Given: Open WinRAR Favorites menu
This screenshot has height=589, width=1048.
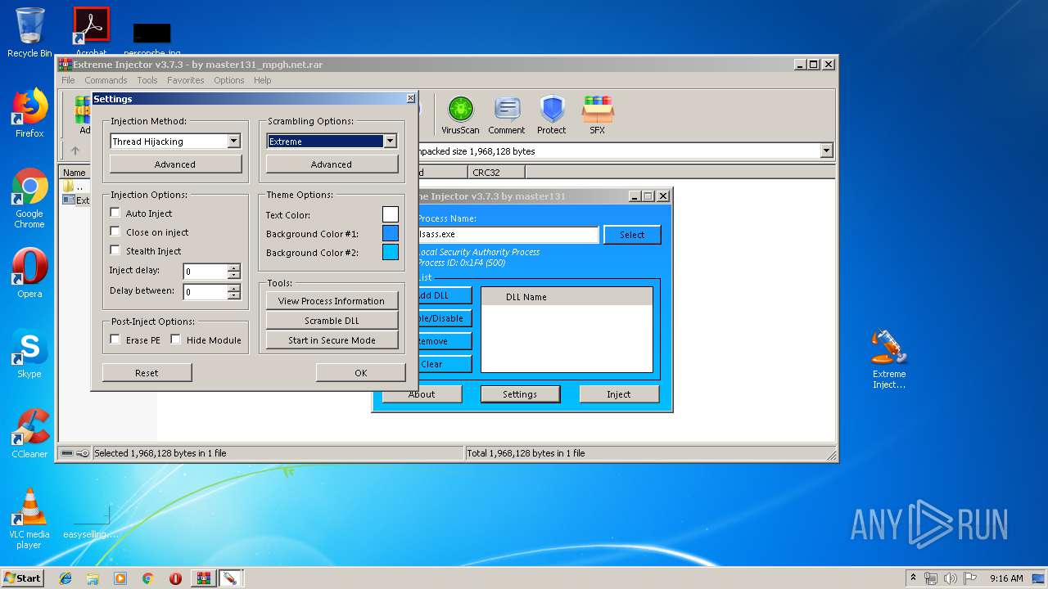Looking at the screenshot, I should (x=186, y=80).
